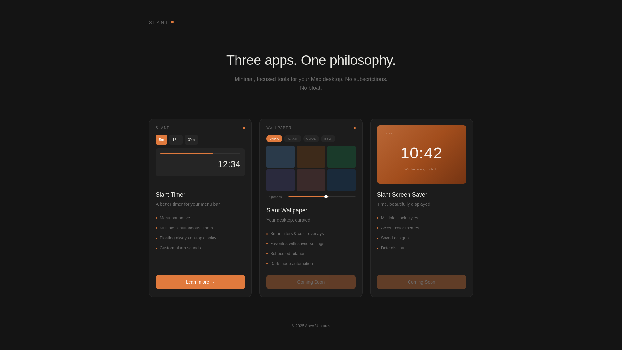Select the dark purple wallpaper thumbnail
The image size is (622, 350).
point(281,180)
